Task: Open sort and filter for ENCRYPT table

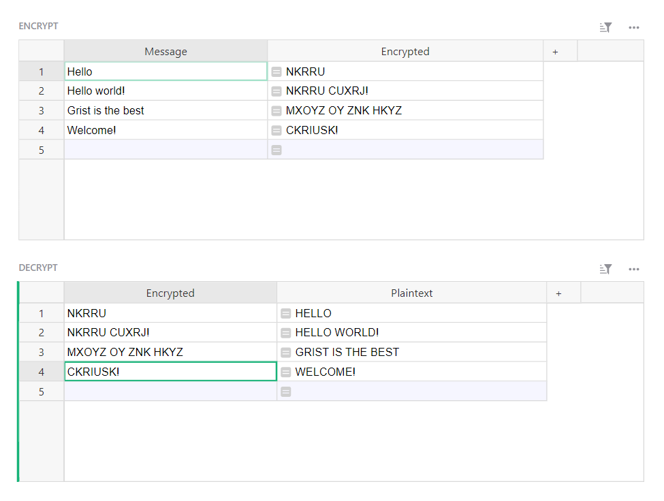Action: [605, 28]
